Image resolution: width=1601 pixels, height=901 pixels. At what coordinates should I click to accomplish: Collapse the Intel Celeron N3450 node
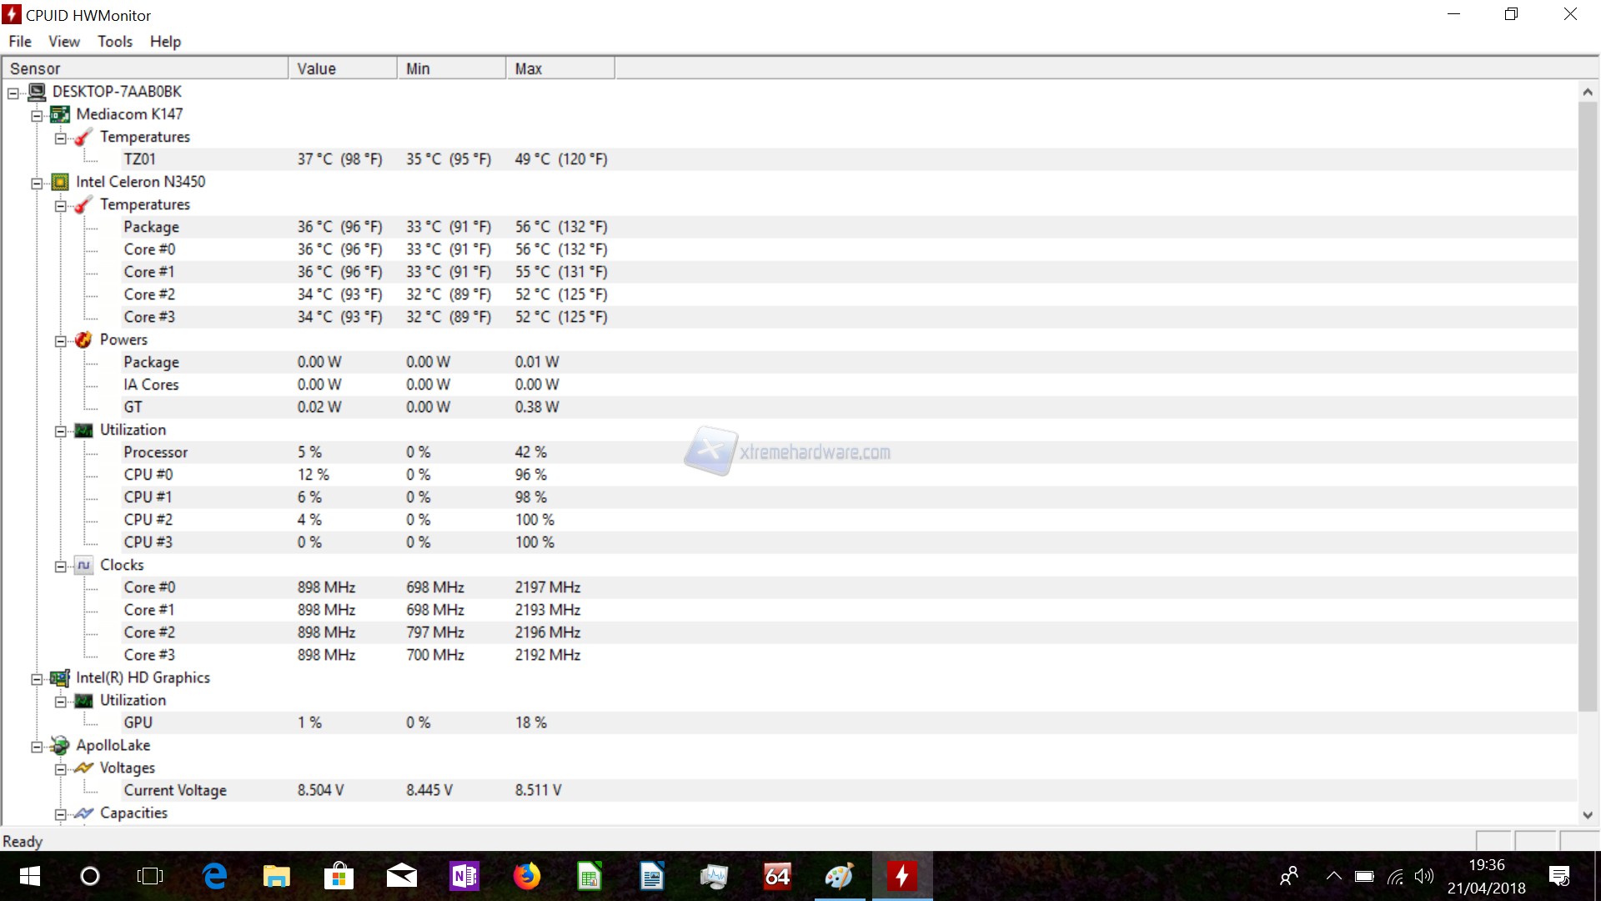(37, 184)
